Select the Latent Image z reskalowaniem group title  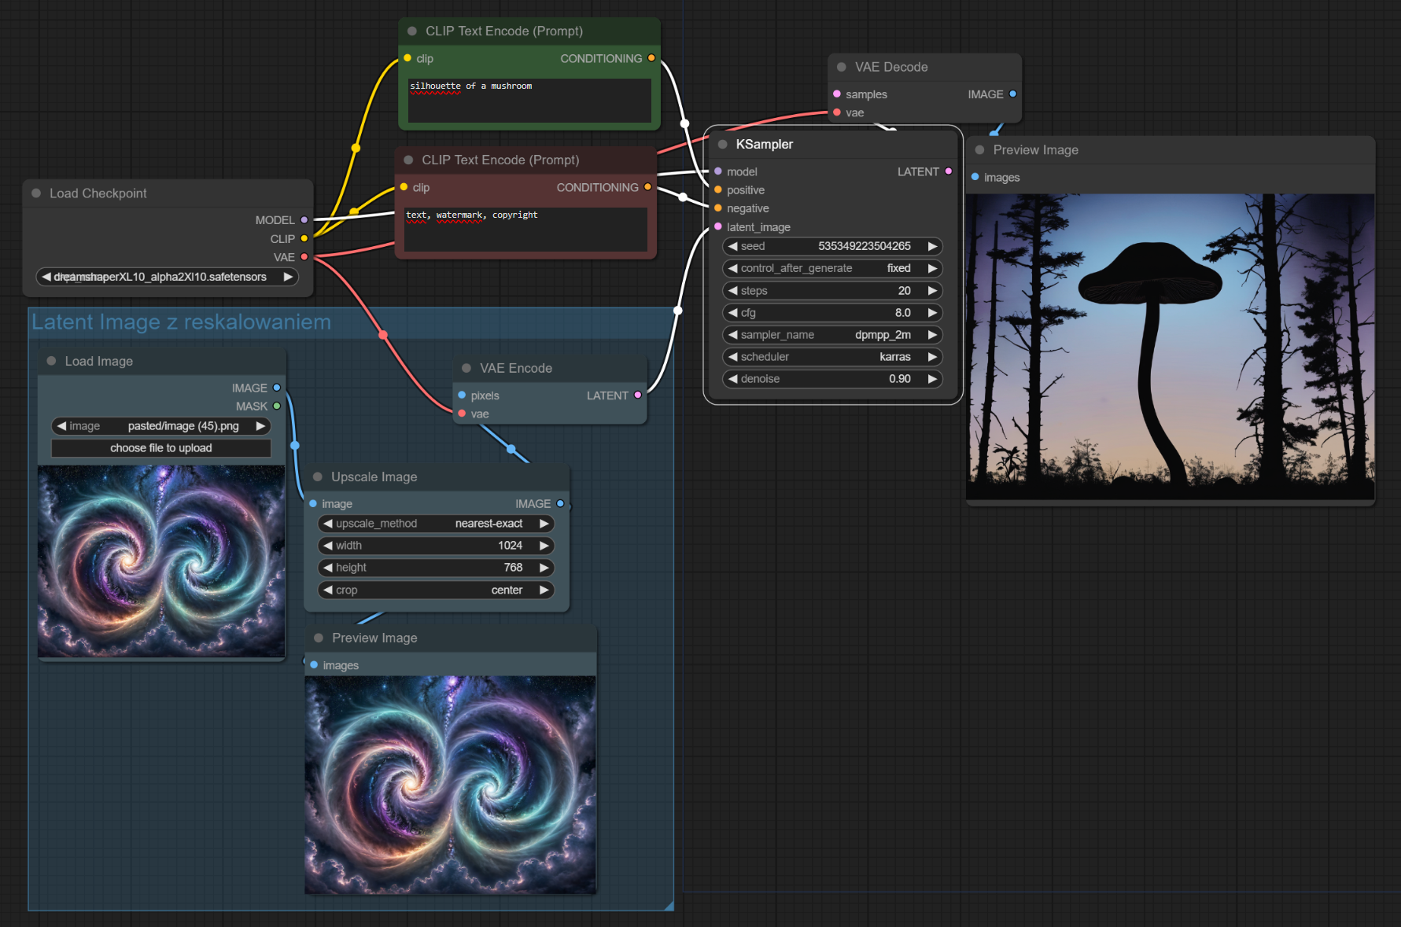click(181, 322)
